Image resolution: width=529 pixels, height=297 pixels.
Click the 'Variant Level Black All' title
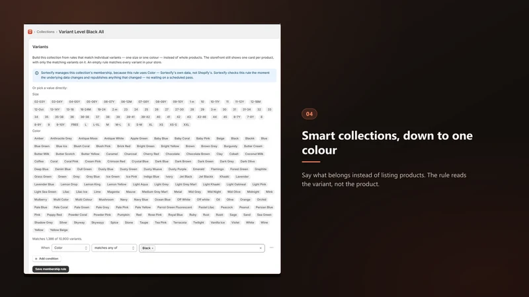tap(81, 32)
